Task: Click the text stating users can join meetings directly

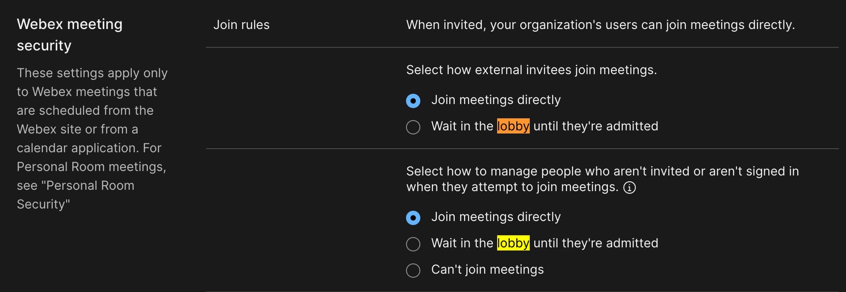Action: (x=600, y=25)
